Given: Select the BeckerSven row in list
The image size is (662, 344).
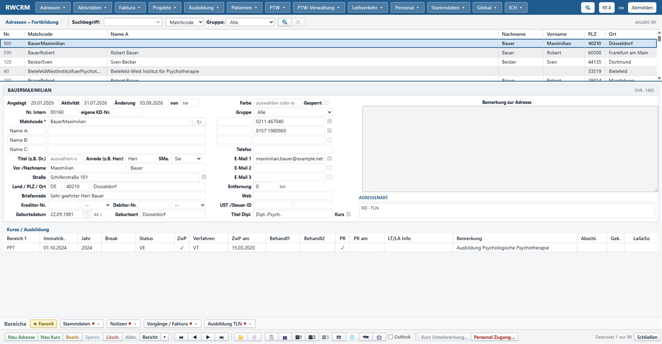Looking at the screenshot, I should tap(328, 62).
